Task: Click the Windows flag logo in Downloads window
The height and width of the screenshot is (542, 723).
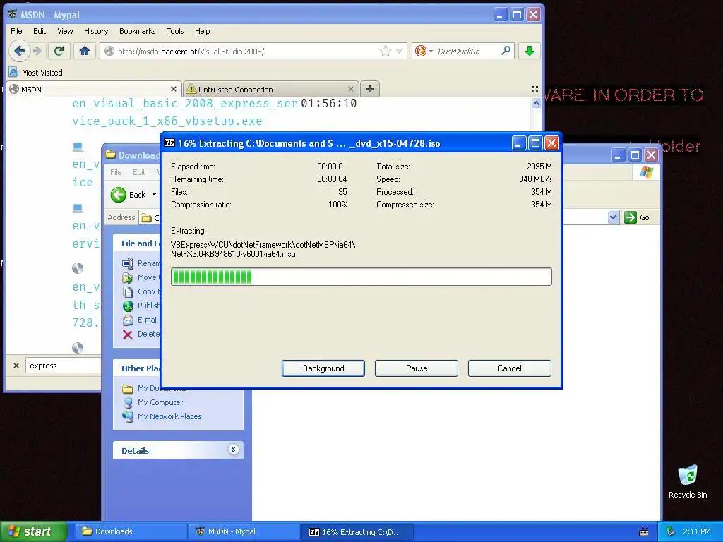Action: 647,172
